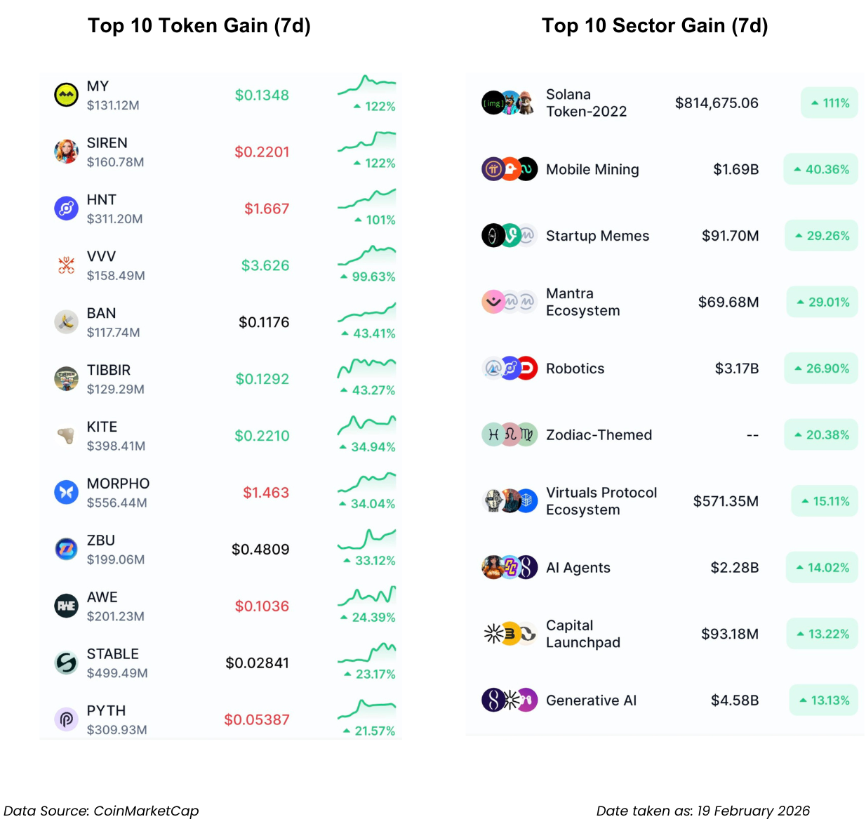The image size is (866, 831).
Task: Select the Robotics sector row name
Action: pos(575,368)
